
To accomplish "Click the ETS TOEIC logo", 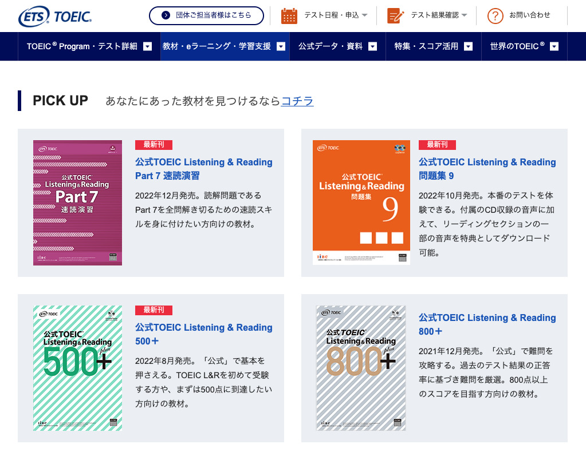I will [55, 17].
